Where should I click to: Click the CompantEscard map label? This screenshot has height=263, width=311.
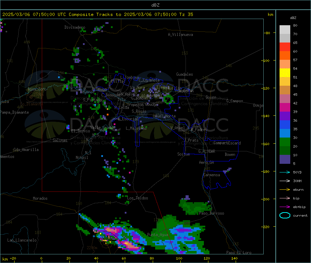pos(227,143)
